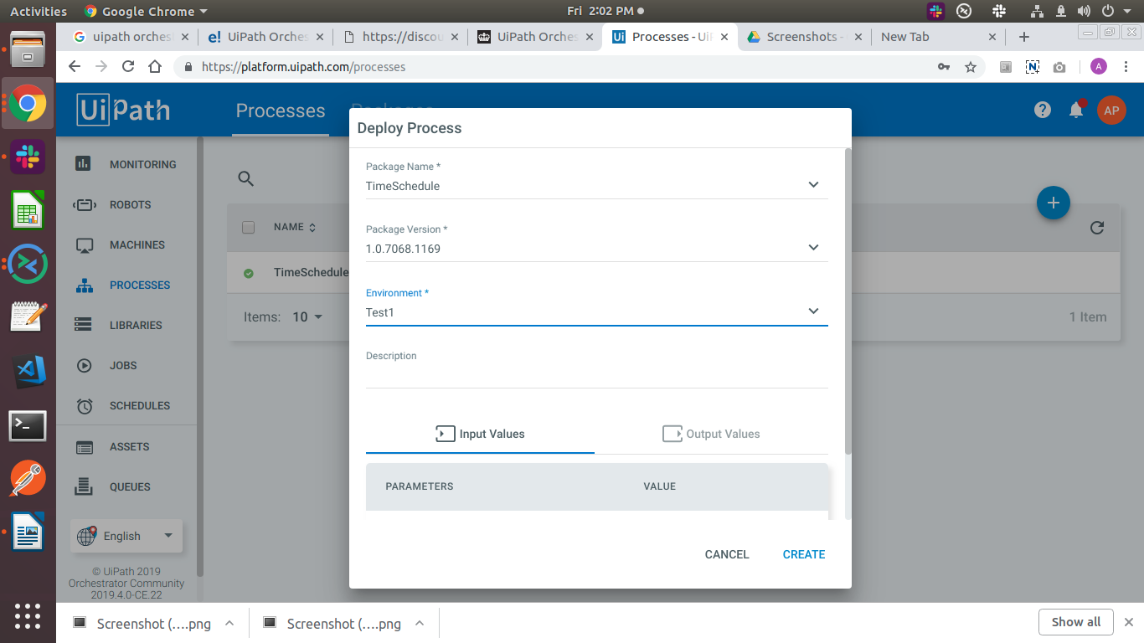
Task: Expand options for second Screenshot download
Action: pos(420,623)
